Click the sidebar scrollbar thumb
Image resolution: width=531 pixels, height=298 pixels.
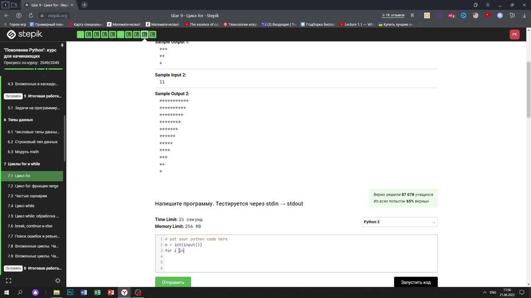[x=65, y=139]
